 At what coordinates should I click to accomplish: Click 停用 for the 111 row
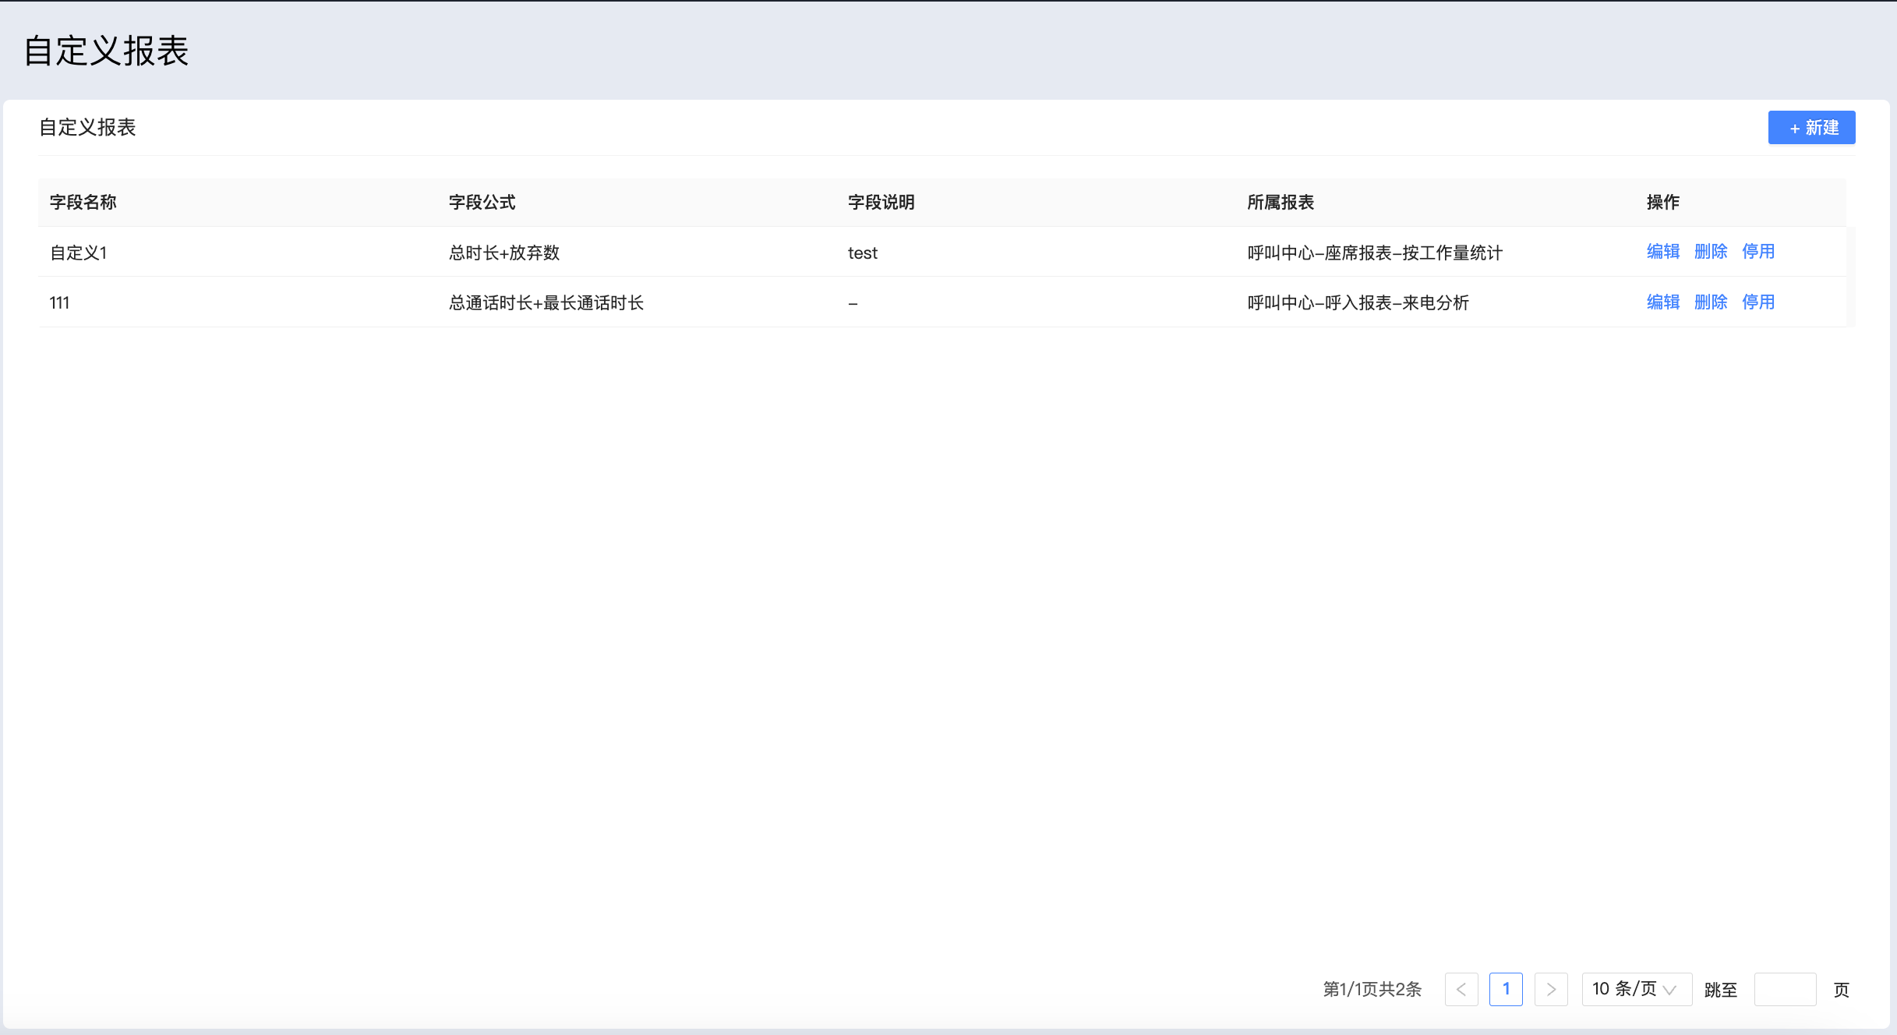[1757, 302]
